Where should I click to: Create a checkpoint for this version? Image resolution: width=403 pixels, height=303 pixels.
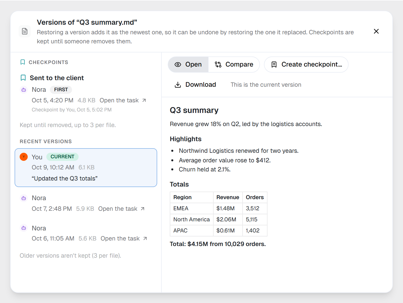tap(306, 65)
